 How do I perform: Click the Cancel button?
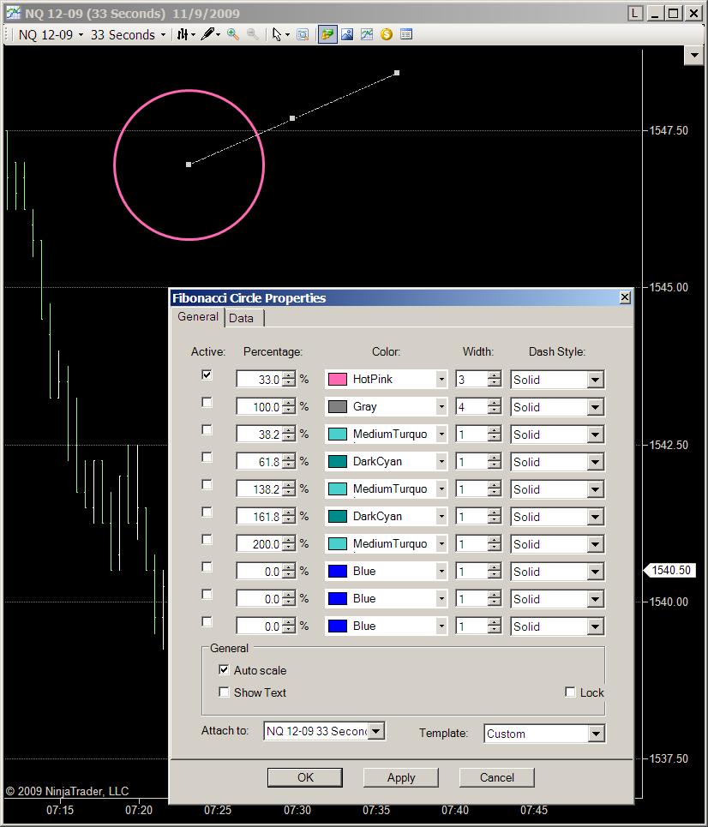pyautogui.click(x=496, y=777)
